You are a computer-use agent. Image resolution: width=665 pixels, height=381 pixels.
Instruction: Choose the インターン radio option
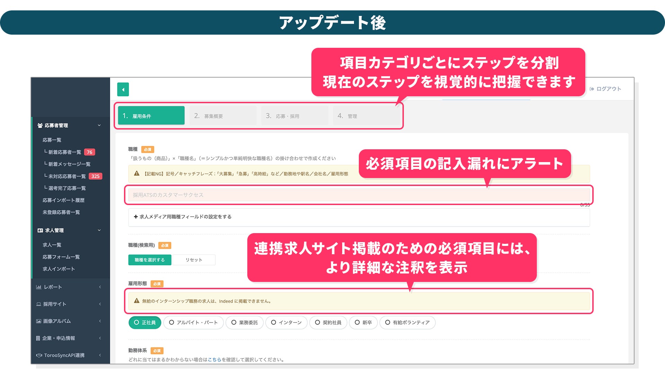(286, 322)
